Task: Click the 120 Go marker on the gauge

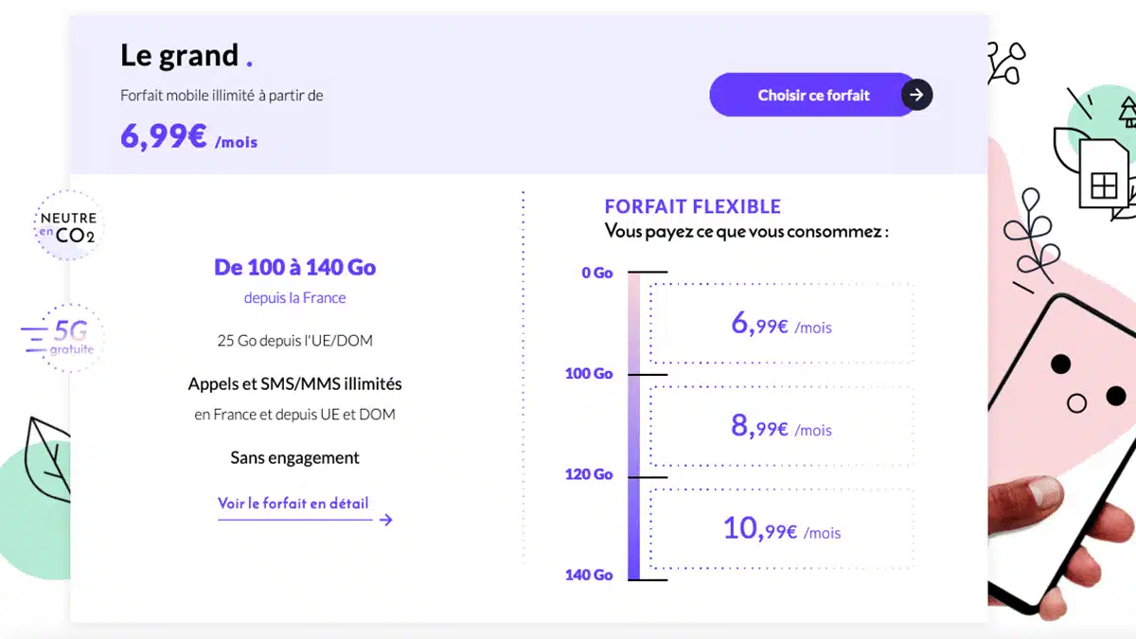Action: click(589, 474)
